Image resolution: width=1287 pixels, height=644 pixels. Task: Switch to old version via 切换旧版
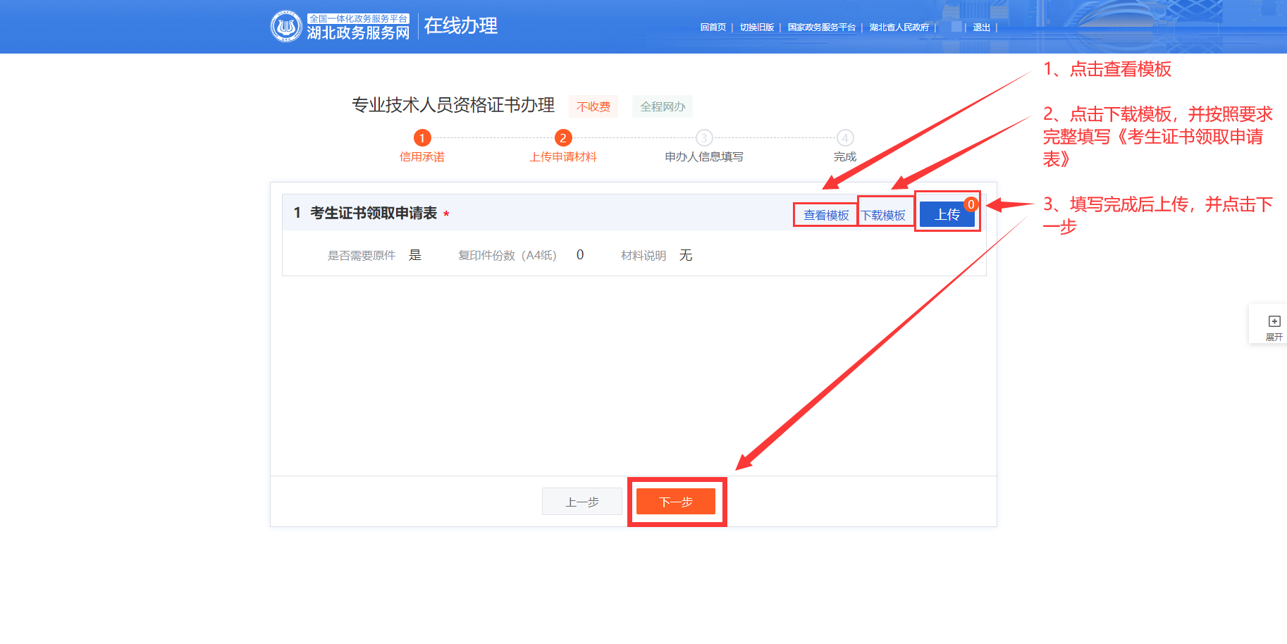[756, 27]
